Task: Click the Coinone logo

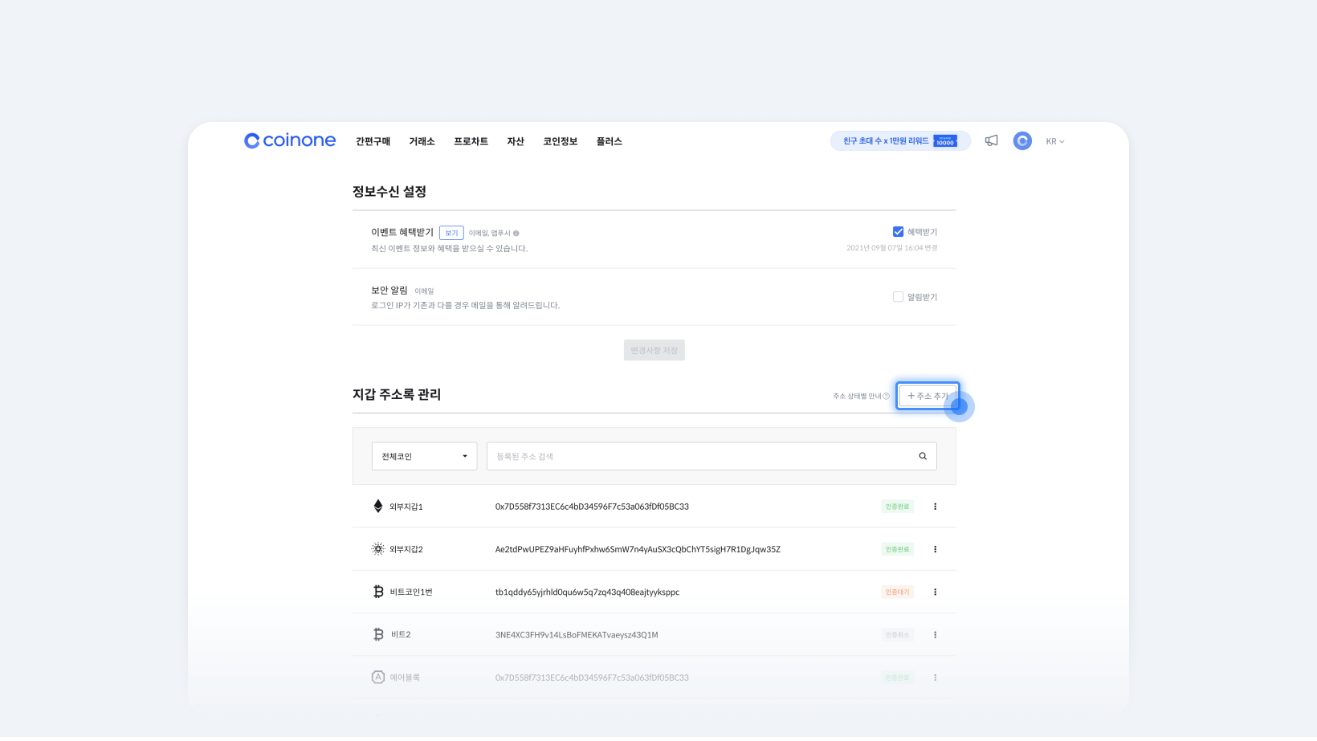Action: [290, 140]
